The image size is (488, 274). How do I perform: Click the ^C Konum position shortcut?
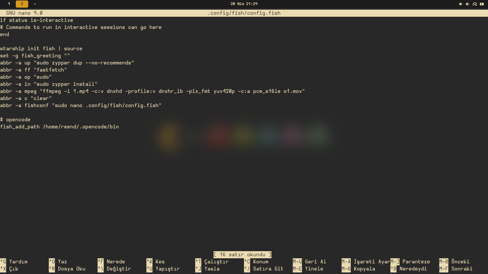coord(256,262)
